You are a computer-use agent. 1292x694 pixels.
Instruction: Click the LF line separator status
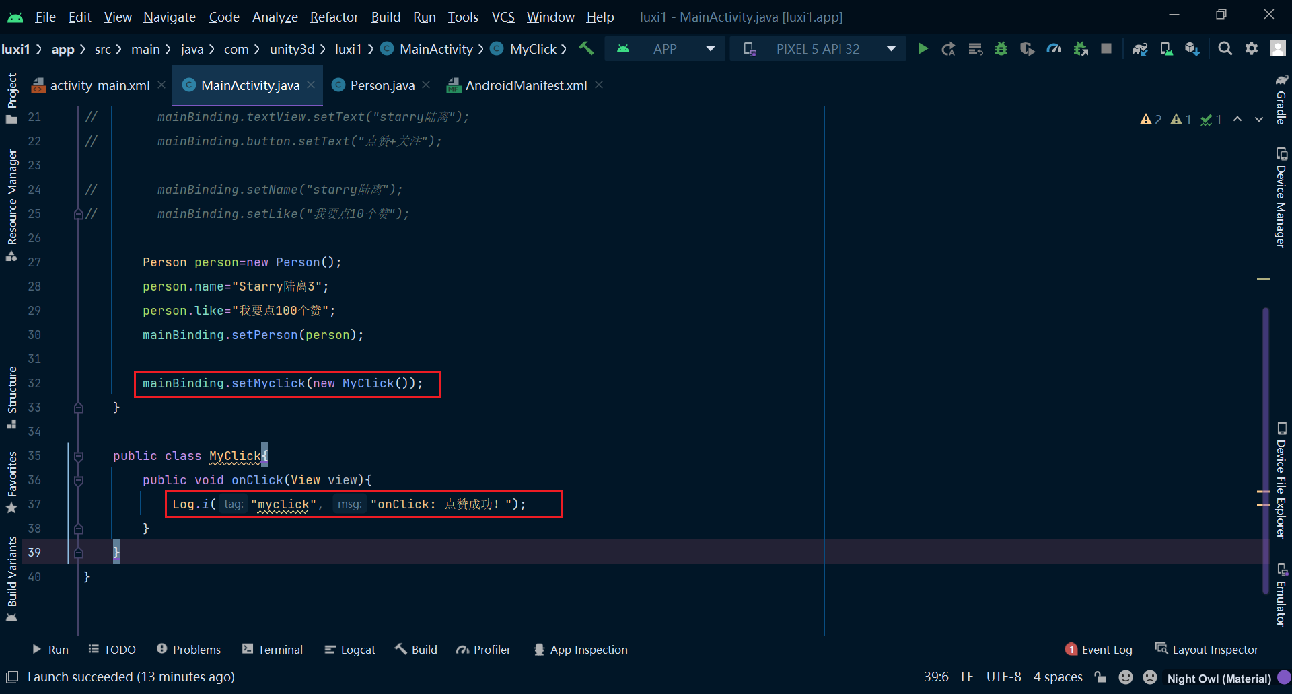(967, 677)
